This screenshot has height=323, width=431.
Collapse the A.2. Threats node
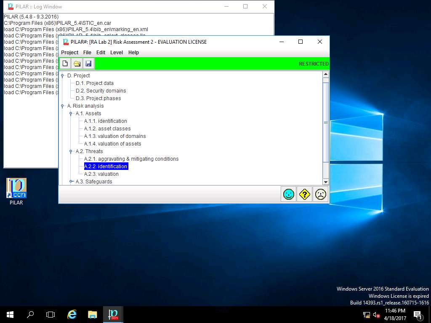[71, 151]
